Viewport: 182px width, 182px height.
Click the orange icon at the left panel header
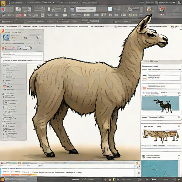coord(2,31)
